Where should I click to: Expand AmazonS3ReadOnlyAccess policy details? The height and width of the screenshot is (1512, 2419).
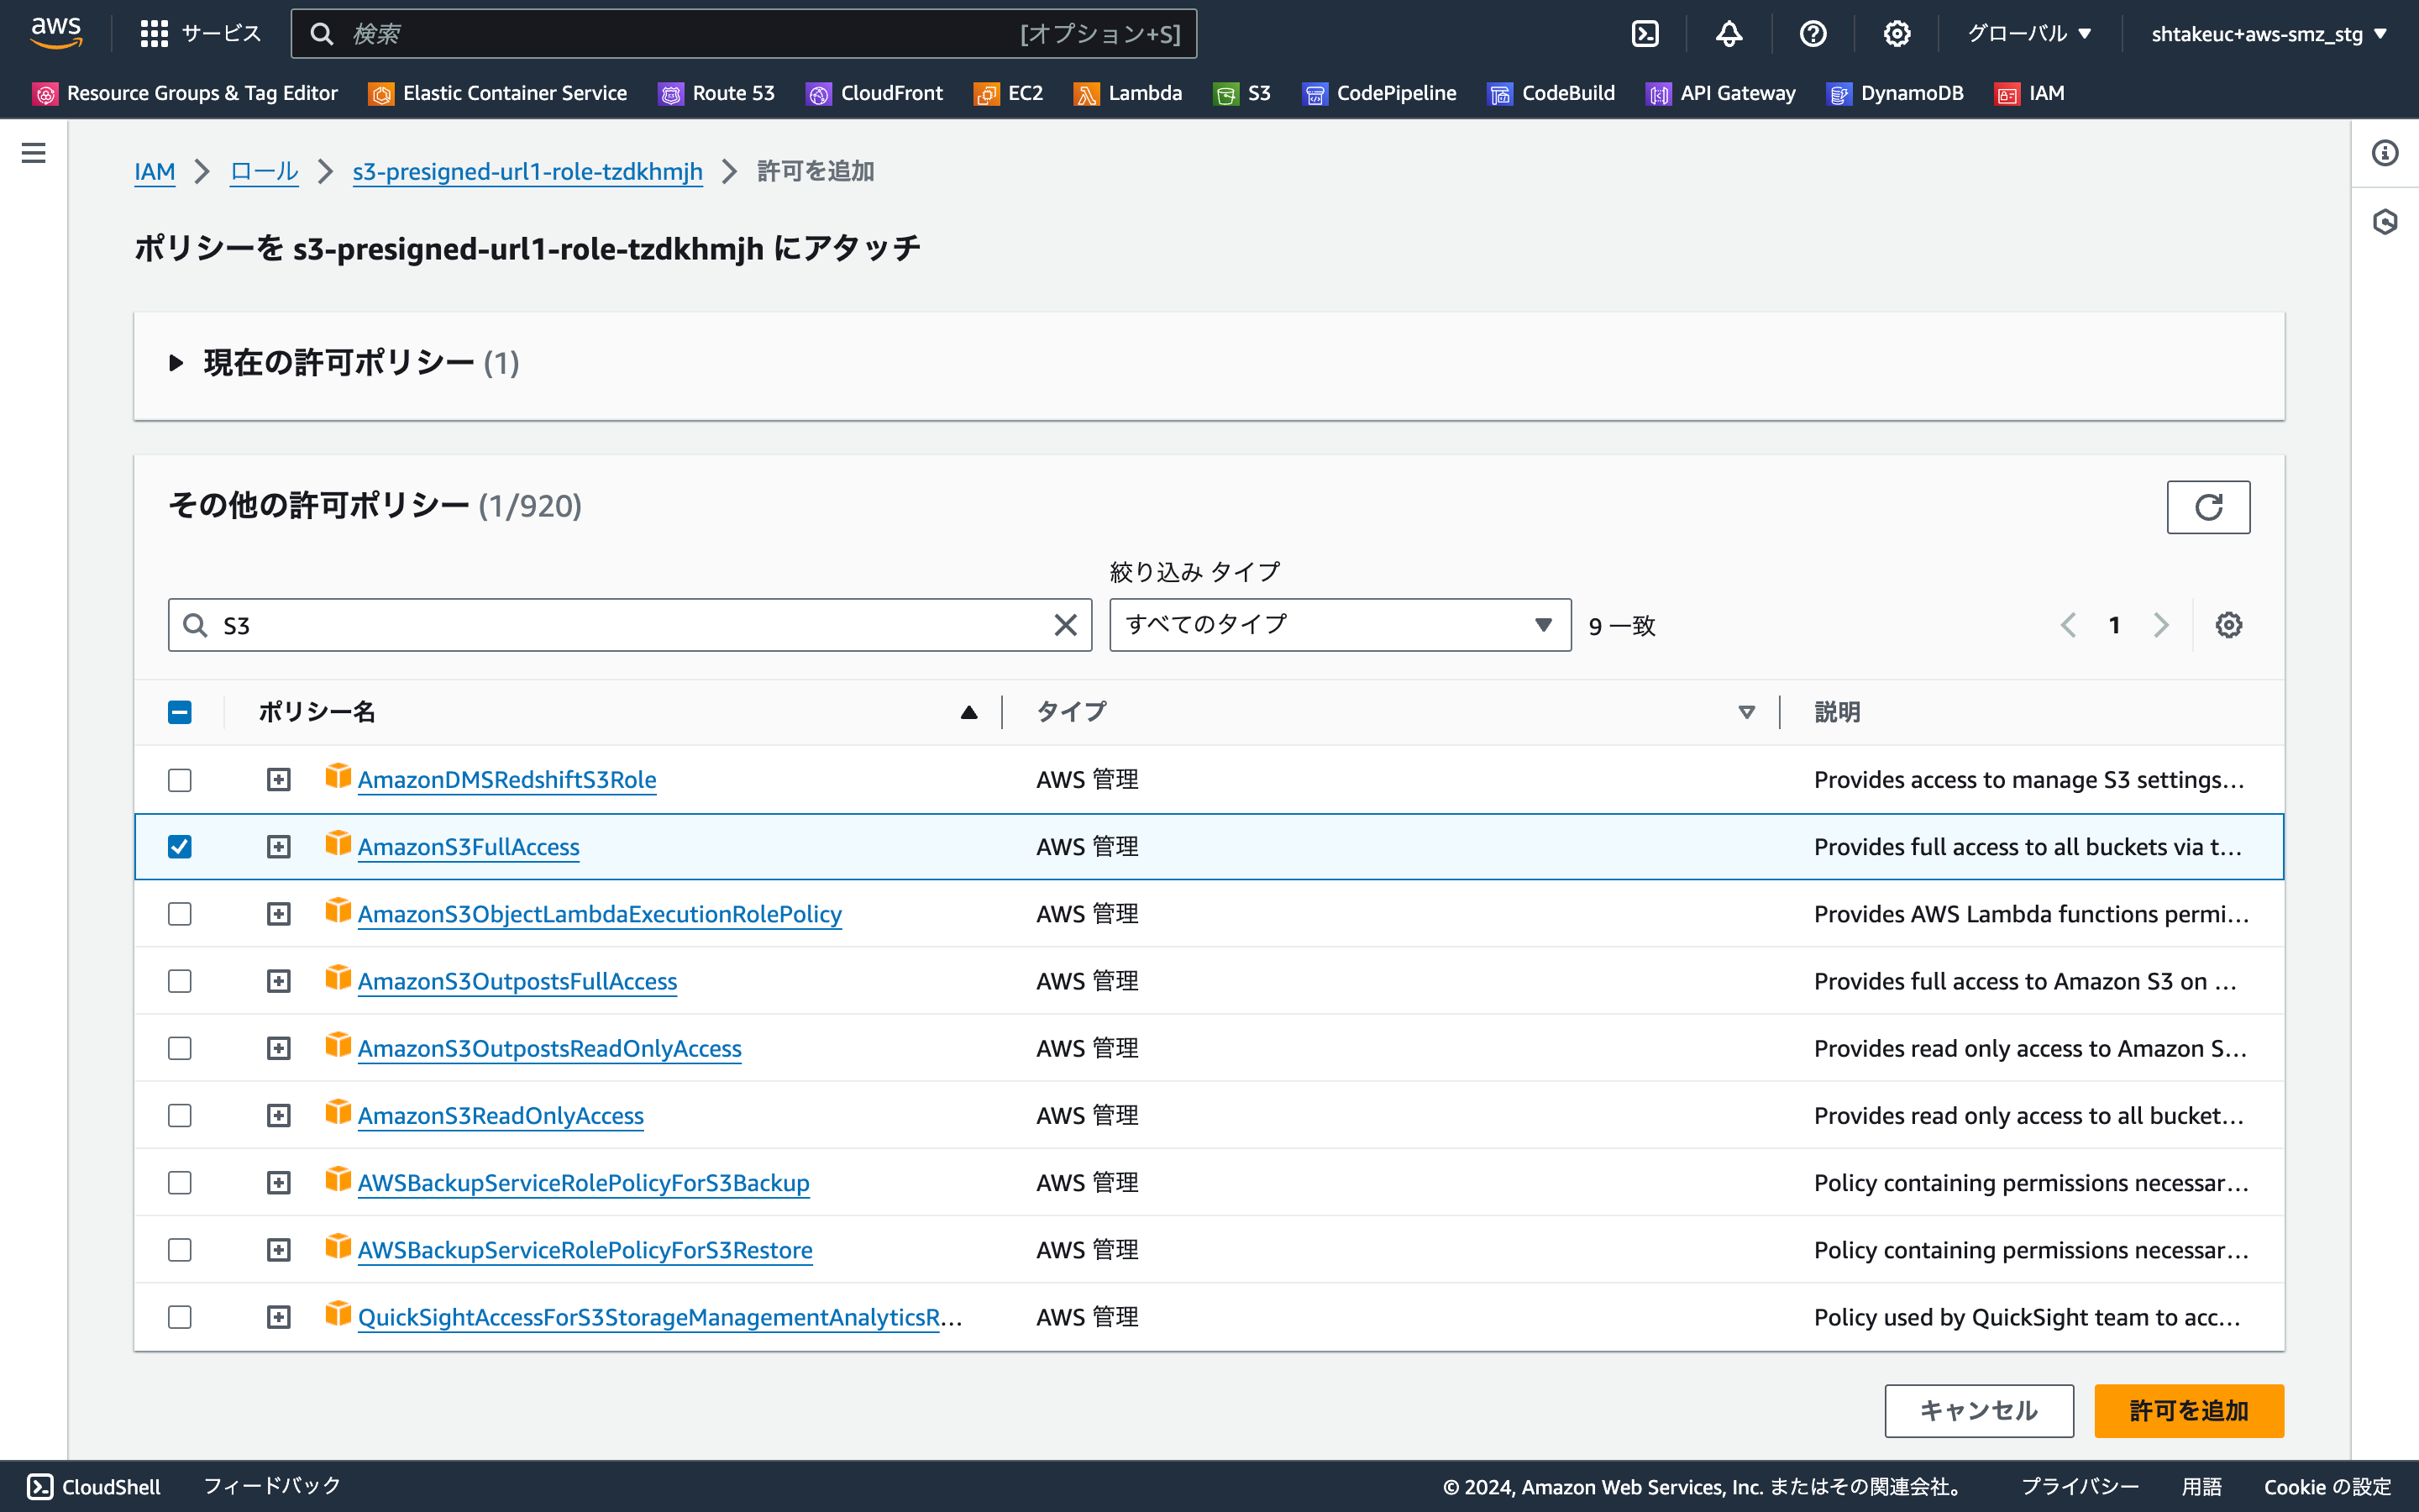[x=279, y=1115]
